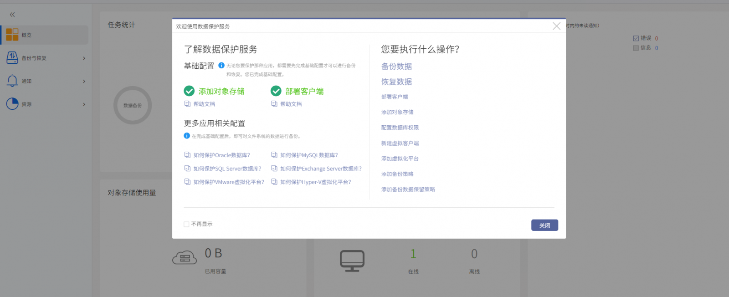Click the 关闭 button
This screenshot has height=297, width=729.
point(544,225)
